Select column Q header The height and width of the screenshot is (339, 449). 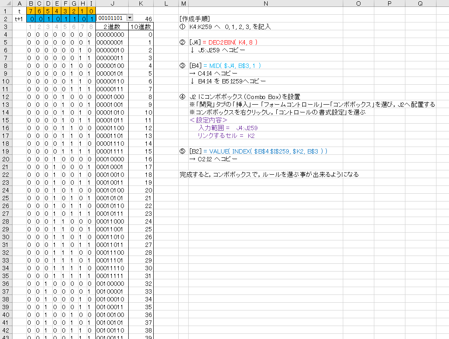(421, 3)
